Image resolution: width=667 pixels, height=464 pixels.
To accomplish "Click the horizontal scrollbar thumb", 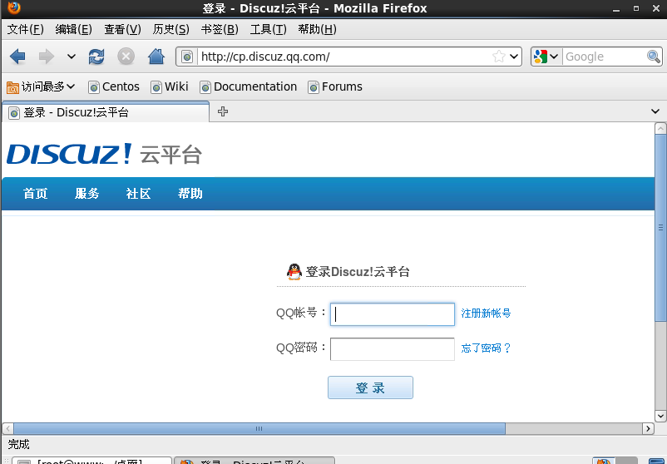I will pyautogui.click(x=259, y=429).
